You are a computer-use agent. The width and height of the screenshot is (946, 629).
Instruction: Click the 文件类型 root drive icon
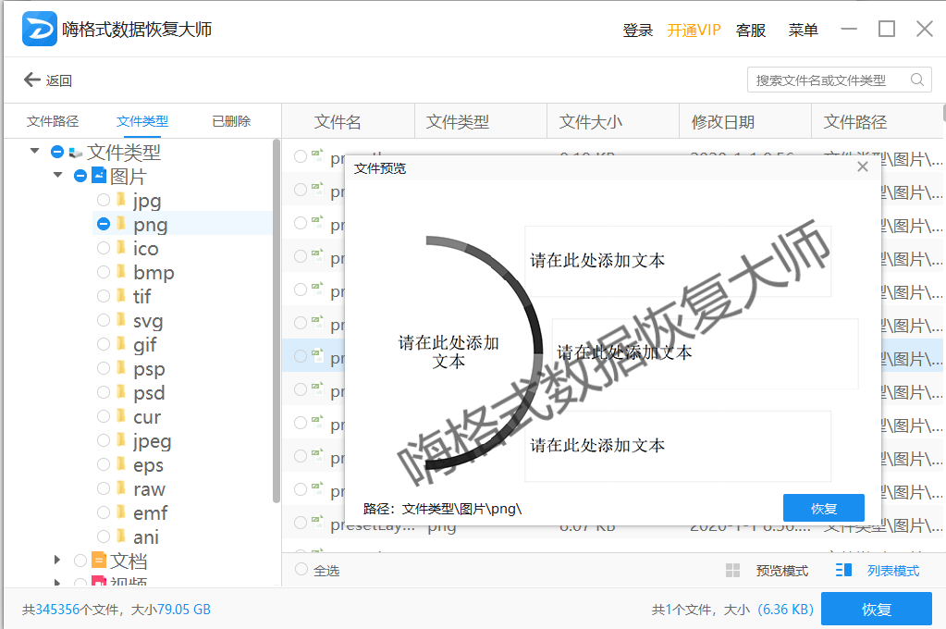76,152
